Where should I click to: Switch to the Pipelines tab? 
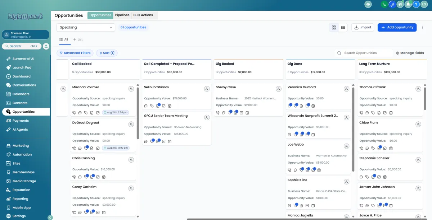pos(122,15)
